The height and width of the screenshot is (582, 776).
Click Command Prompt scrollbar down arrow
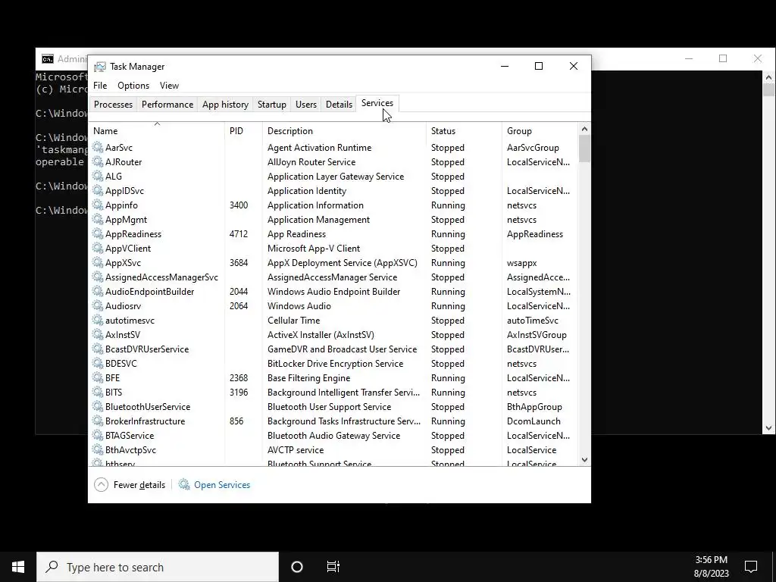point(768,428)
